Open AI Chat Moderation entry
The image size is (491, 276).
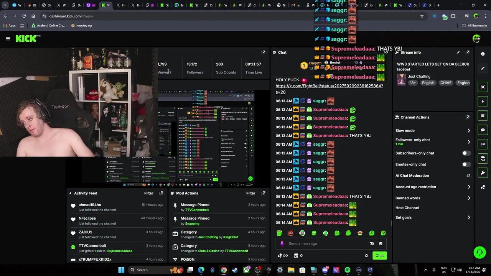point(412,176)
